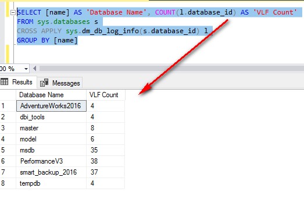
Task: Switch to the Messages tab
Action: click(x=60, y=83)
